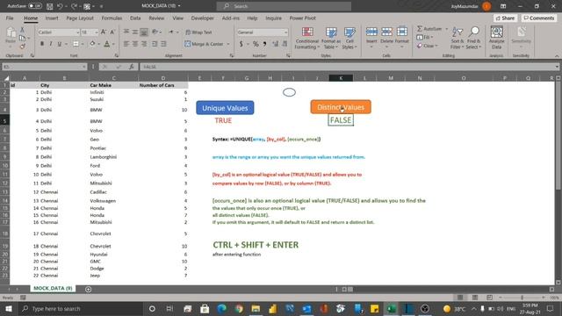
Task: Toggle Center alignment
Action: tap(135, 44)
